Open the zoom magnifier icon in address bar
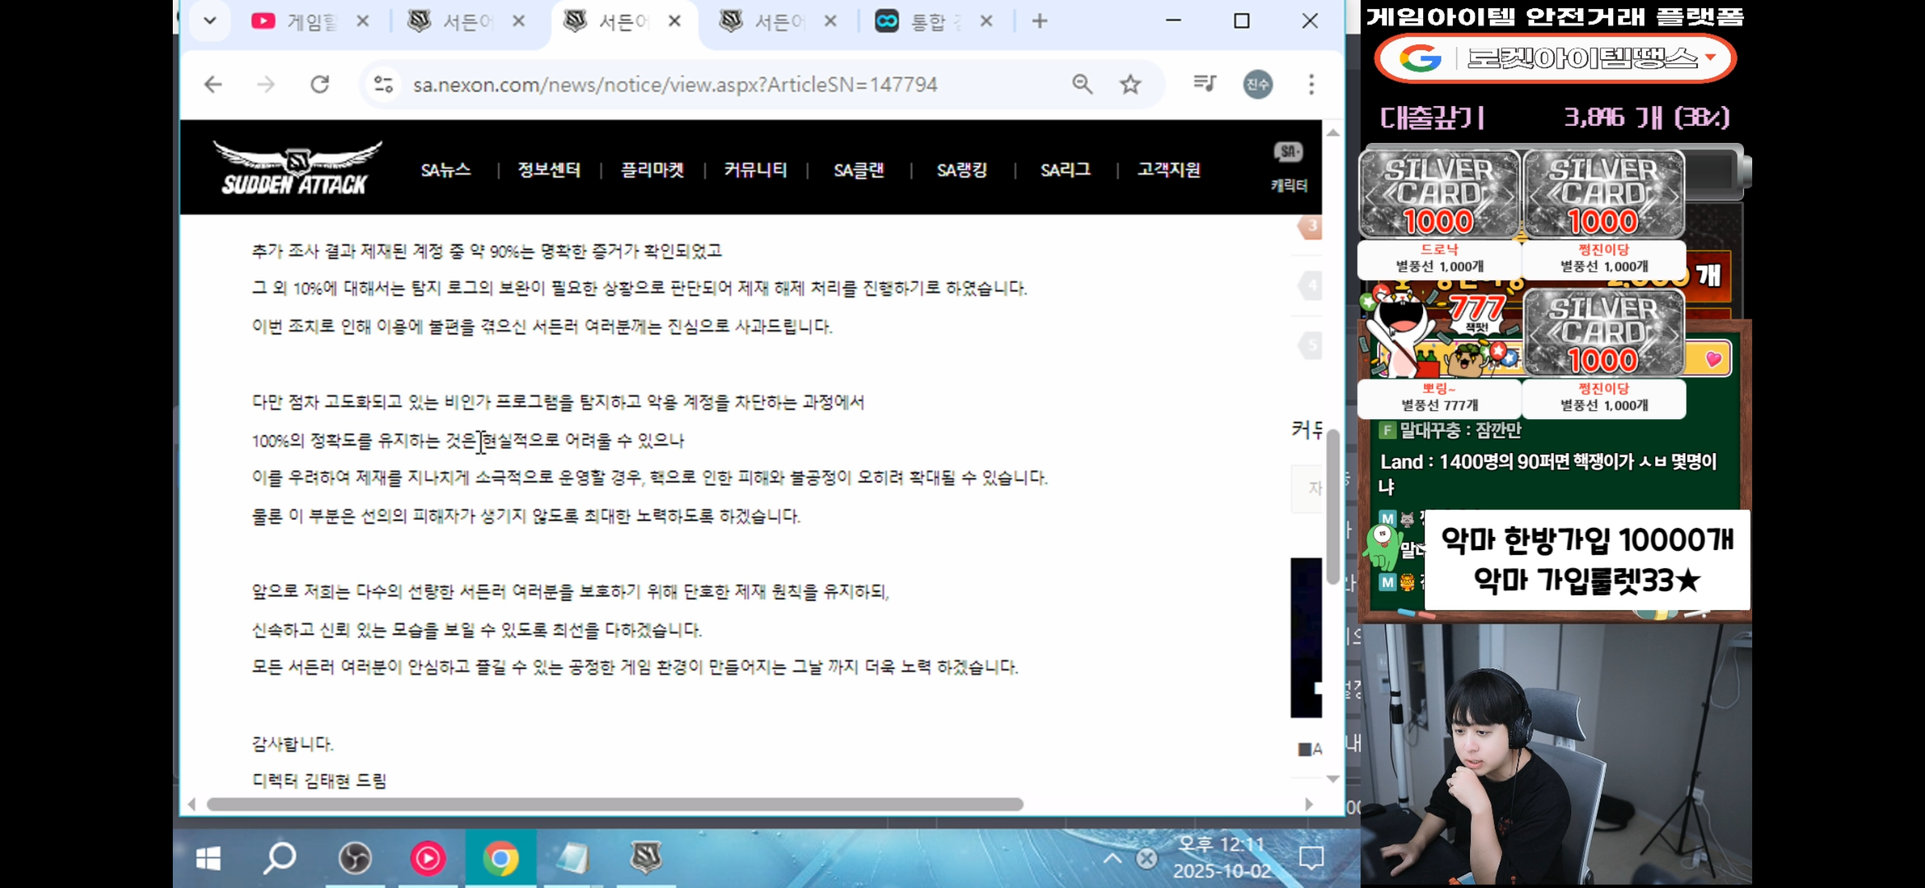This screenshot has height=888, width=1925. [1082, 85]
